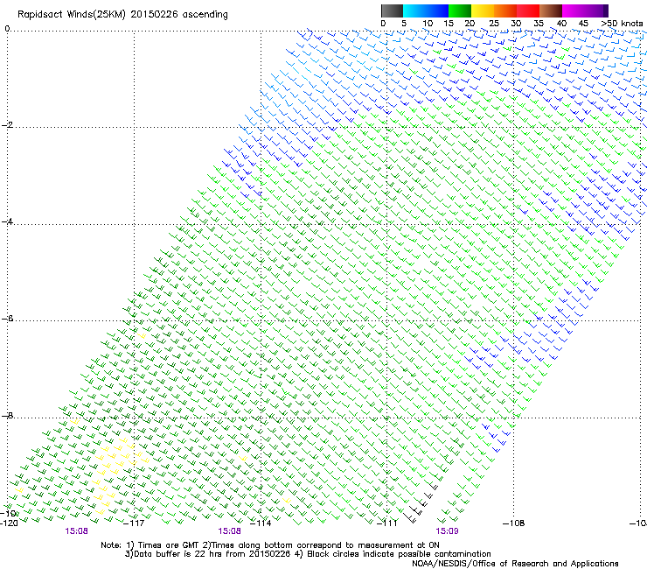Click the "-10" latitude label on the left axis
647x569 pixels.
tap(10, 513)
